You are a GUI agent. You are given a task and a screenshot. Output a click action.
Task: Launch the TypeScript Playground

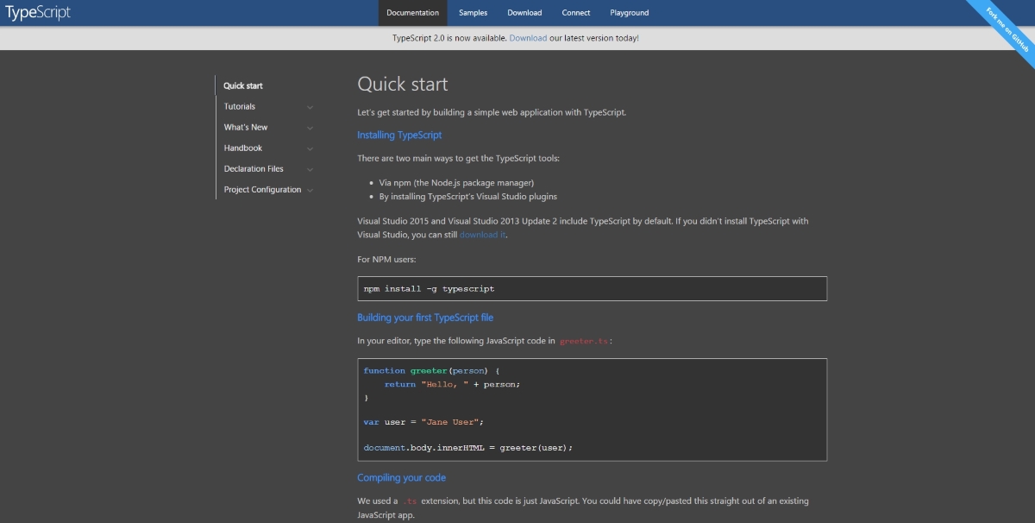click(x=629, y=12)
